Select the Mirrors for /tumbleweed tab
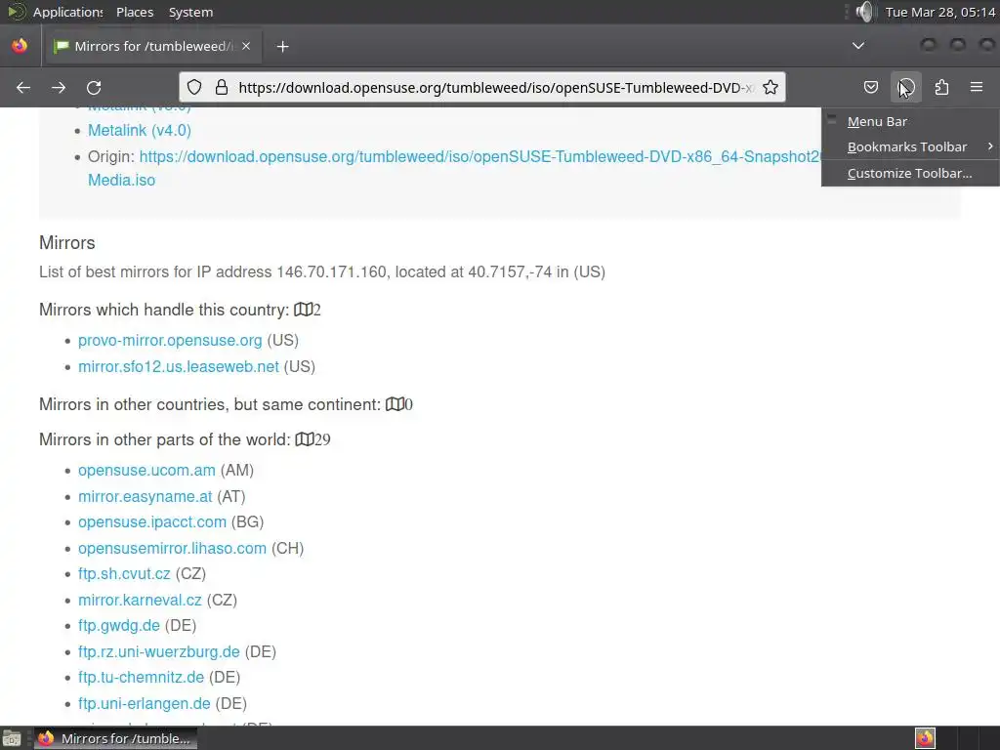 click(152, 46)
